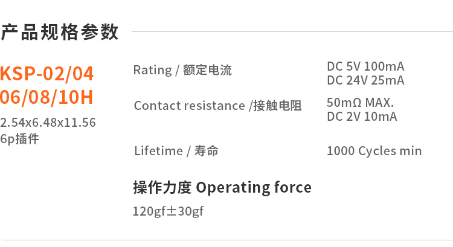Click the English words Operating force
The image size is (453, 247).
(254, 188)
